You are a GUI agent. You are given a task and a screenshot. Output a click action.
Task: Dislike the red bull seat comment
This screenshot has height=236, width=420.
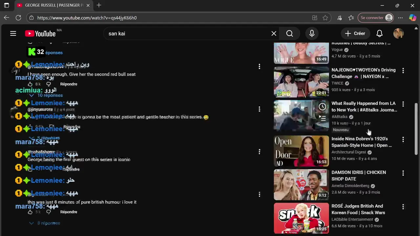(x=49, y=84)
